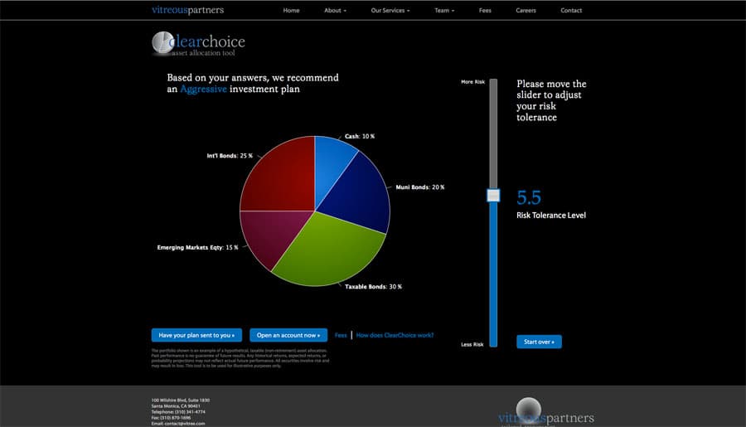Open the Fees link below chart
Image resolution: width=746 pixels, height=427 pixels.
(x=341, y=335)
